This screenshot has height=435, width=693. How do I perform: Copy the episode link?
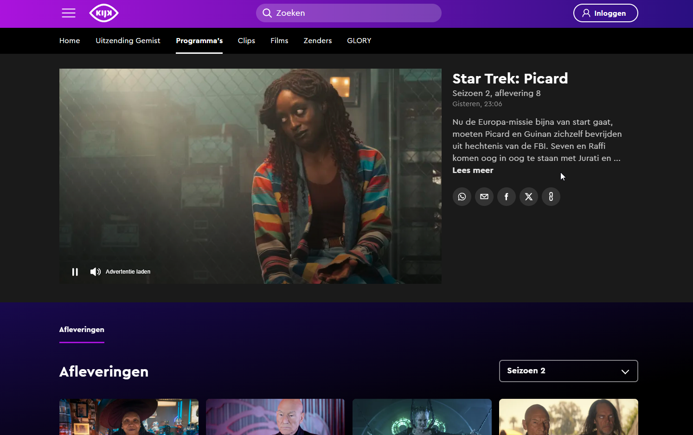pos(551,197)
